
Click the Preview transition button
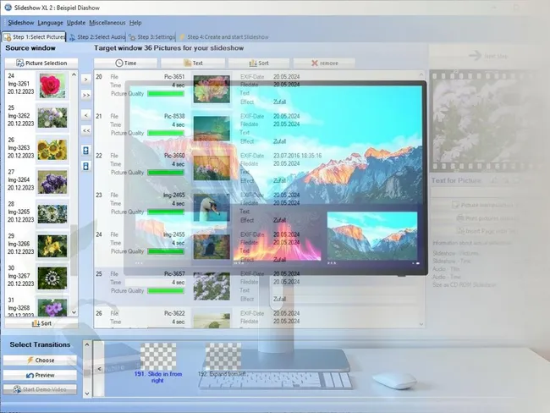[40, 375]
